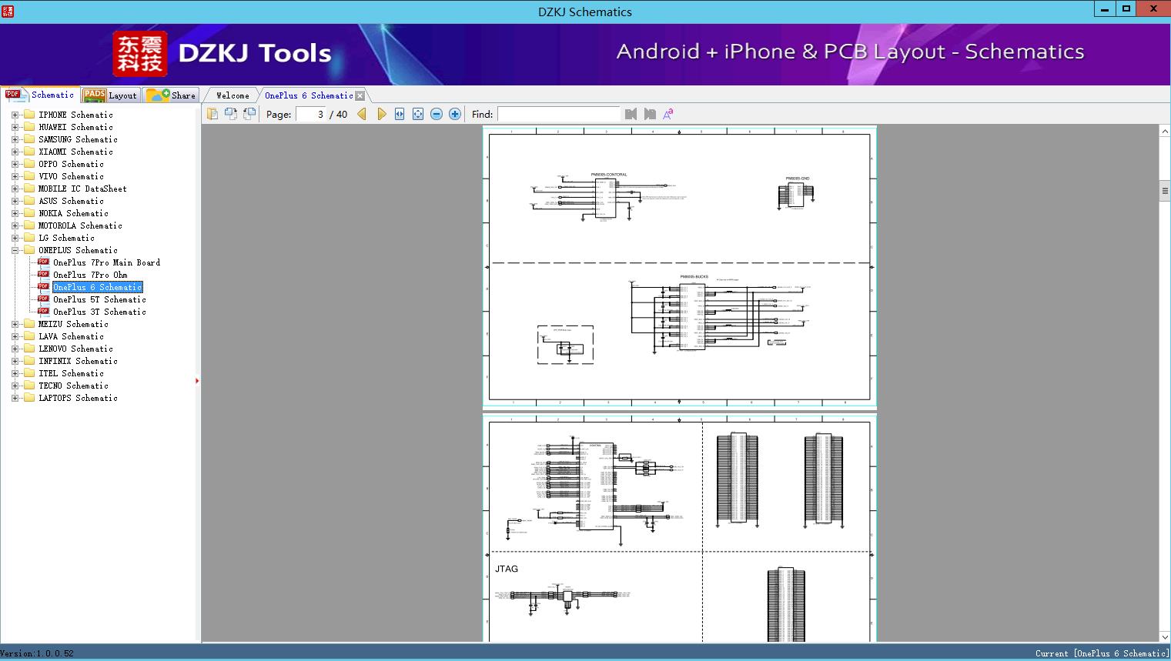This screenshot has width=1171, height=661.
Task: Expand the INFINIX Schematic folder
Action: tap(15, 361)
